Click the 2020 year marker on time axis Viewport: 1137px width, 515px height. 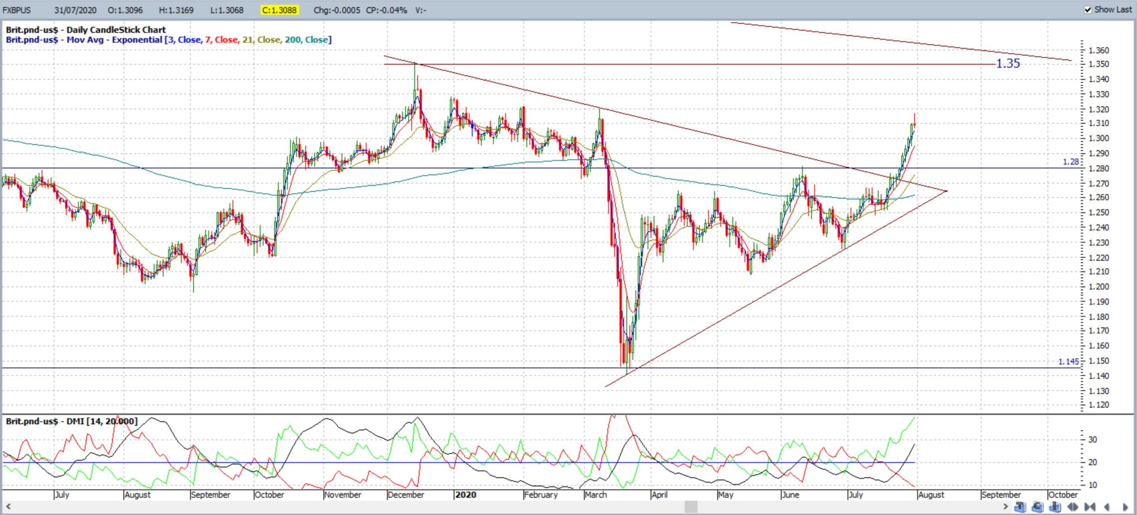point(465,495)
